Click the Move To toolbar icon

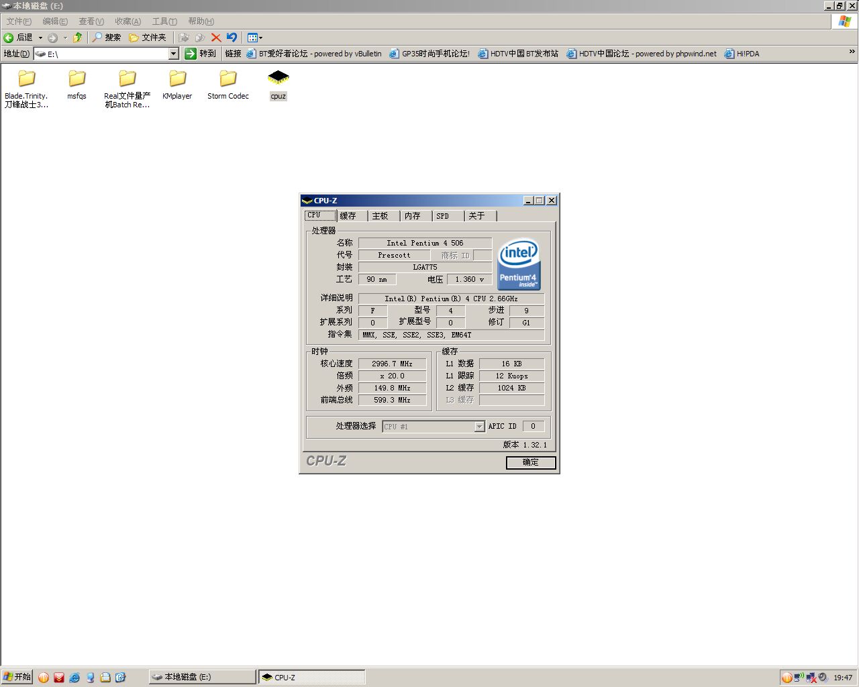(x=184, y=38)
